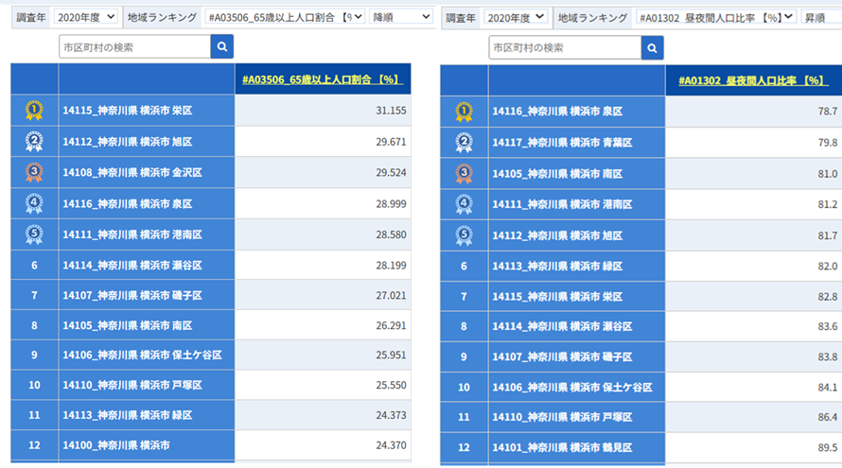This screenshot has width=842, height=468.
Task: Open left panel 2020年度 survey year dropdown
Action: pyautogui.click(x=85, y=17)
